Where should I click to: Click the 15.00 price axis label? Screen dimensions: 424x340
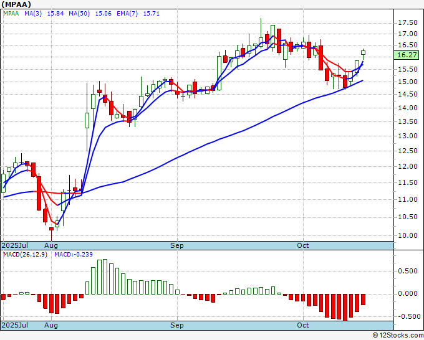tap(408, 82)
